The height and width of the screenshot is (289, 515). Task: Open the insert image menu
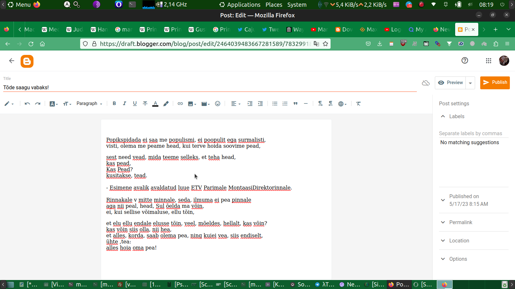point(192,104)
